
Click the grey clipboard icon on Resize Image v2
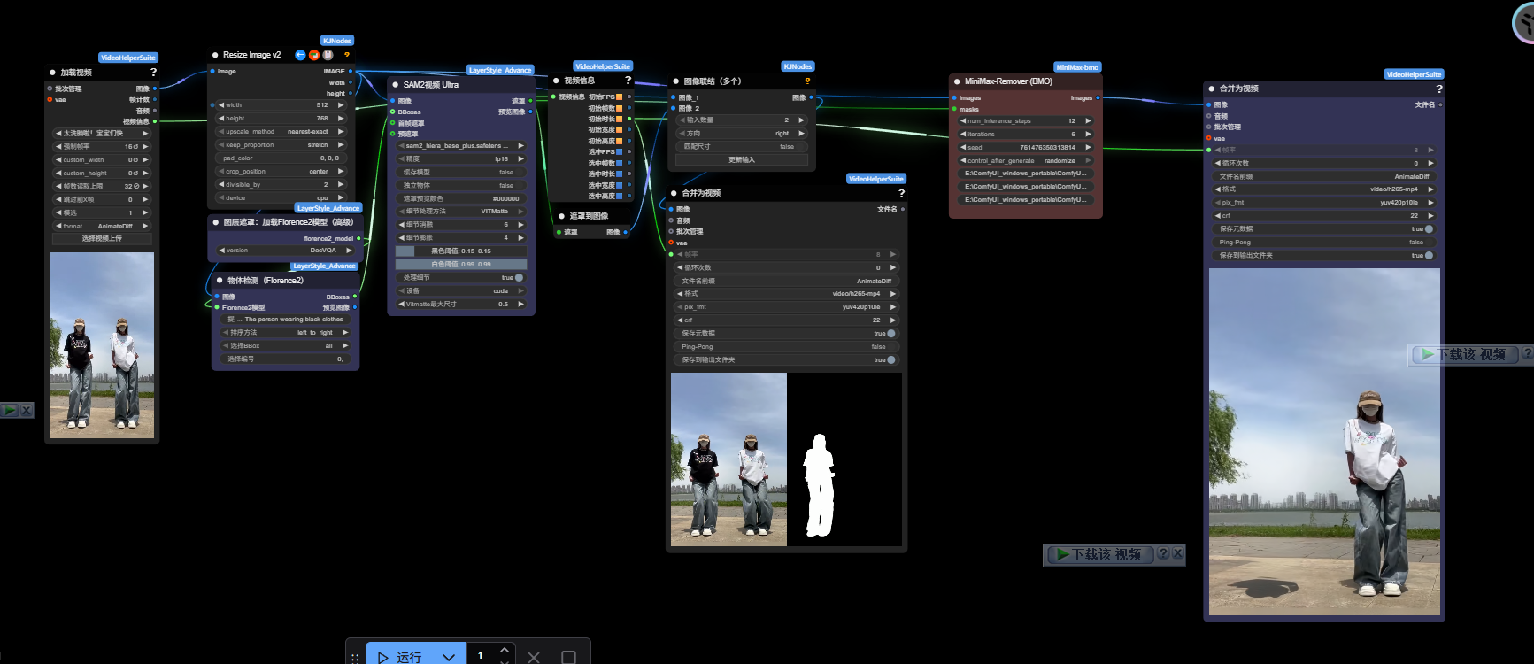(328, 55)
